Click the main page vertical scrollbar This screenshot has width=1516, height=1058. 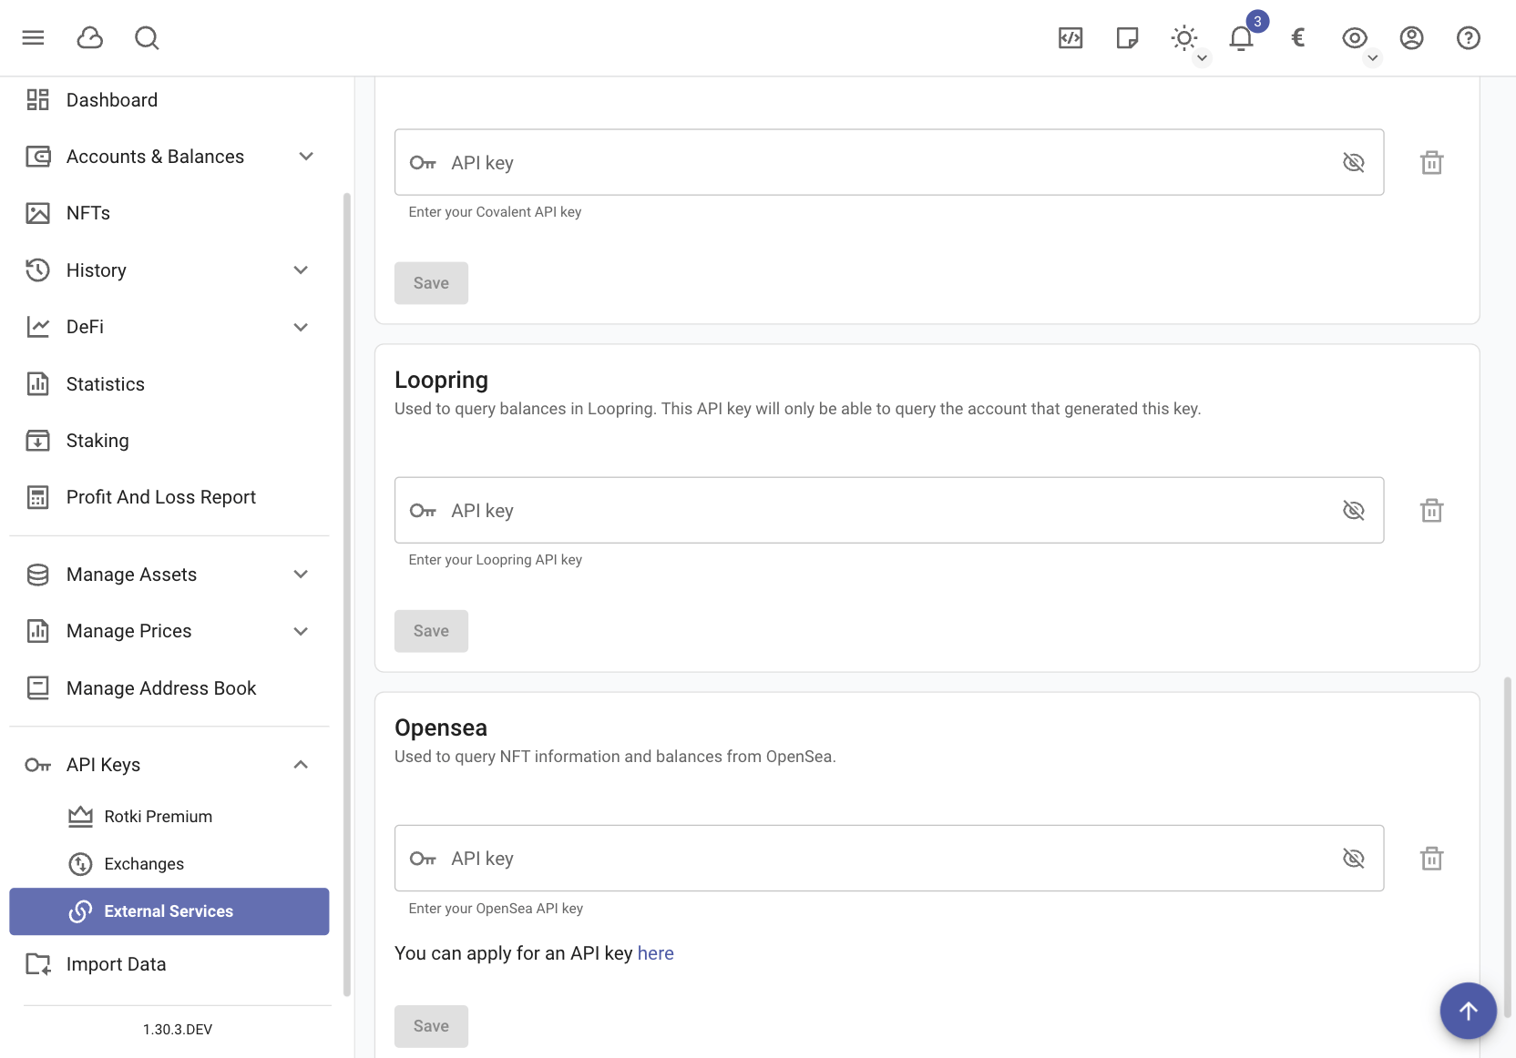coord(1508,847)
